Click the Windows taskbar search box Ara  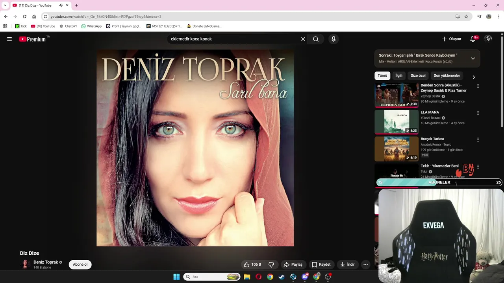(x=212, y=277)
